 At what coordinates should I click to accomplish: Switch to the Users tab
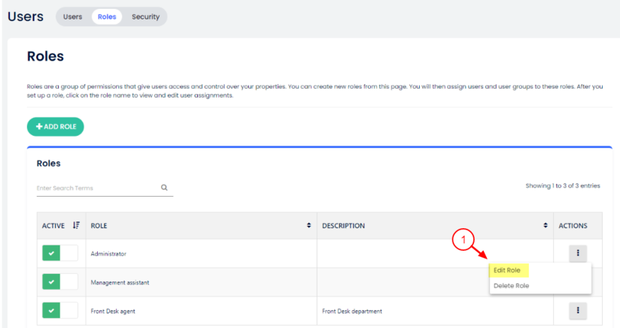(73, 17)
